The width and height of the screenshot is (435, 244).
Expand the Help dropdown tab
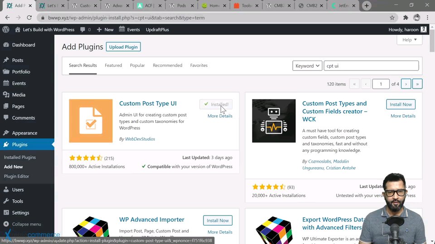pos(410,40)
